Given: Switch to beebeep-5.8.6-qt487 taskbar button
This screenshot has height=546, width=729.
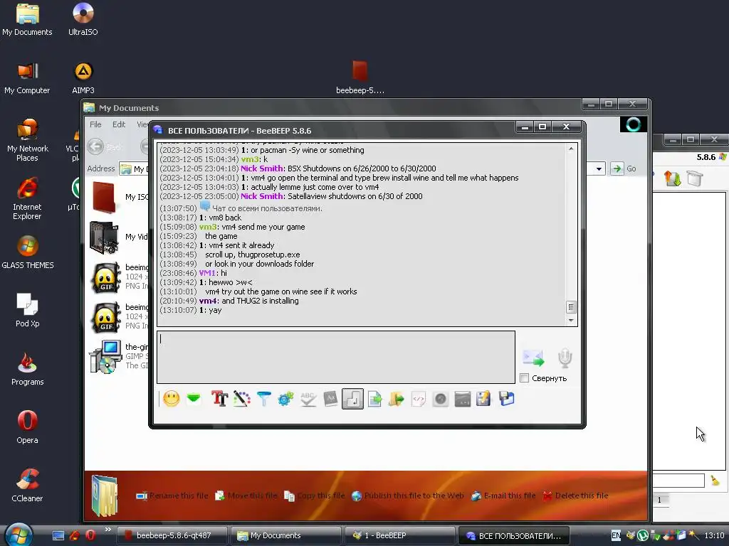Looking at the screenshot, I should click(x=172, y=535).
